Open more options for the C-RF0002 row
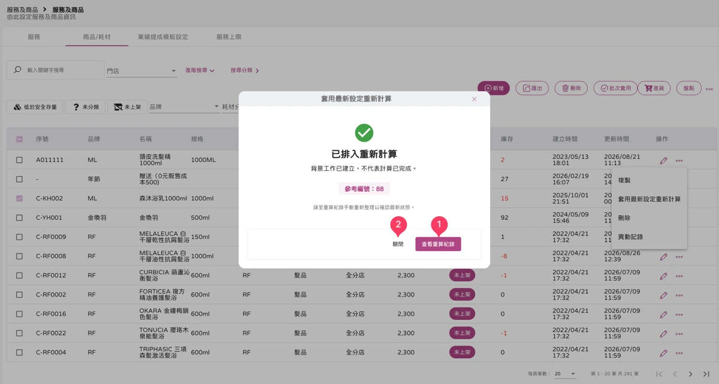The width and height of the screenshot is (719, 384). [679, 295]
